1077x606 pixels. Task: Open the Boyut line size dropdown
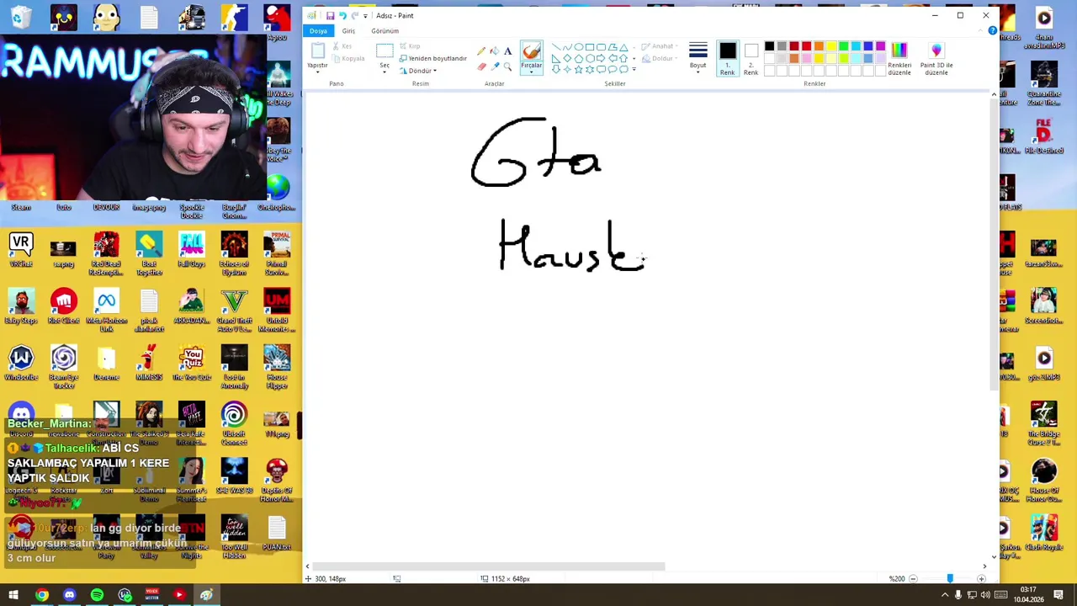point(698,58)
